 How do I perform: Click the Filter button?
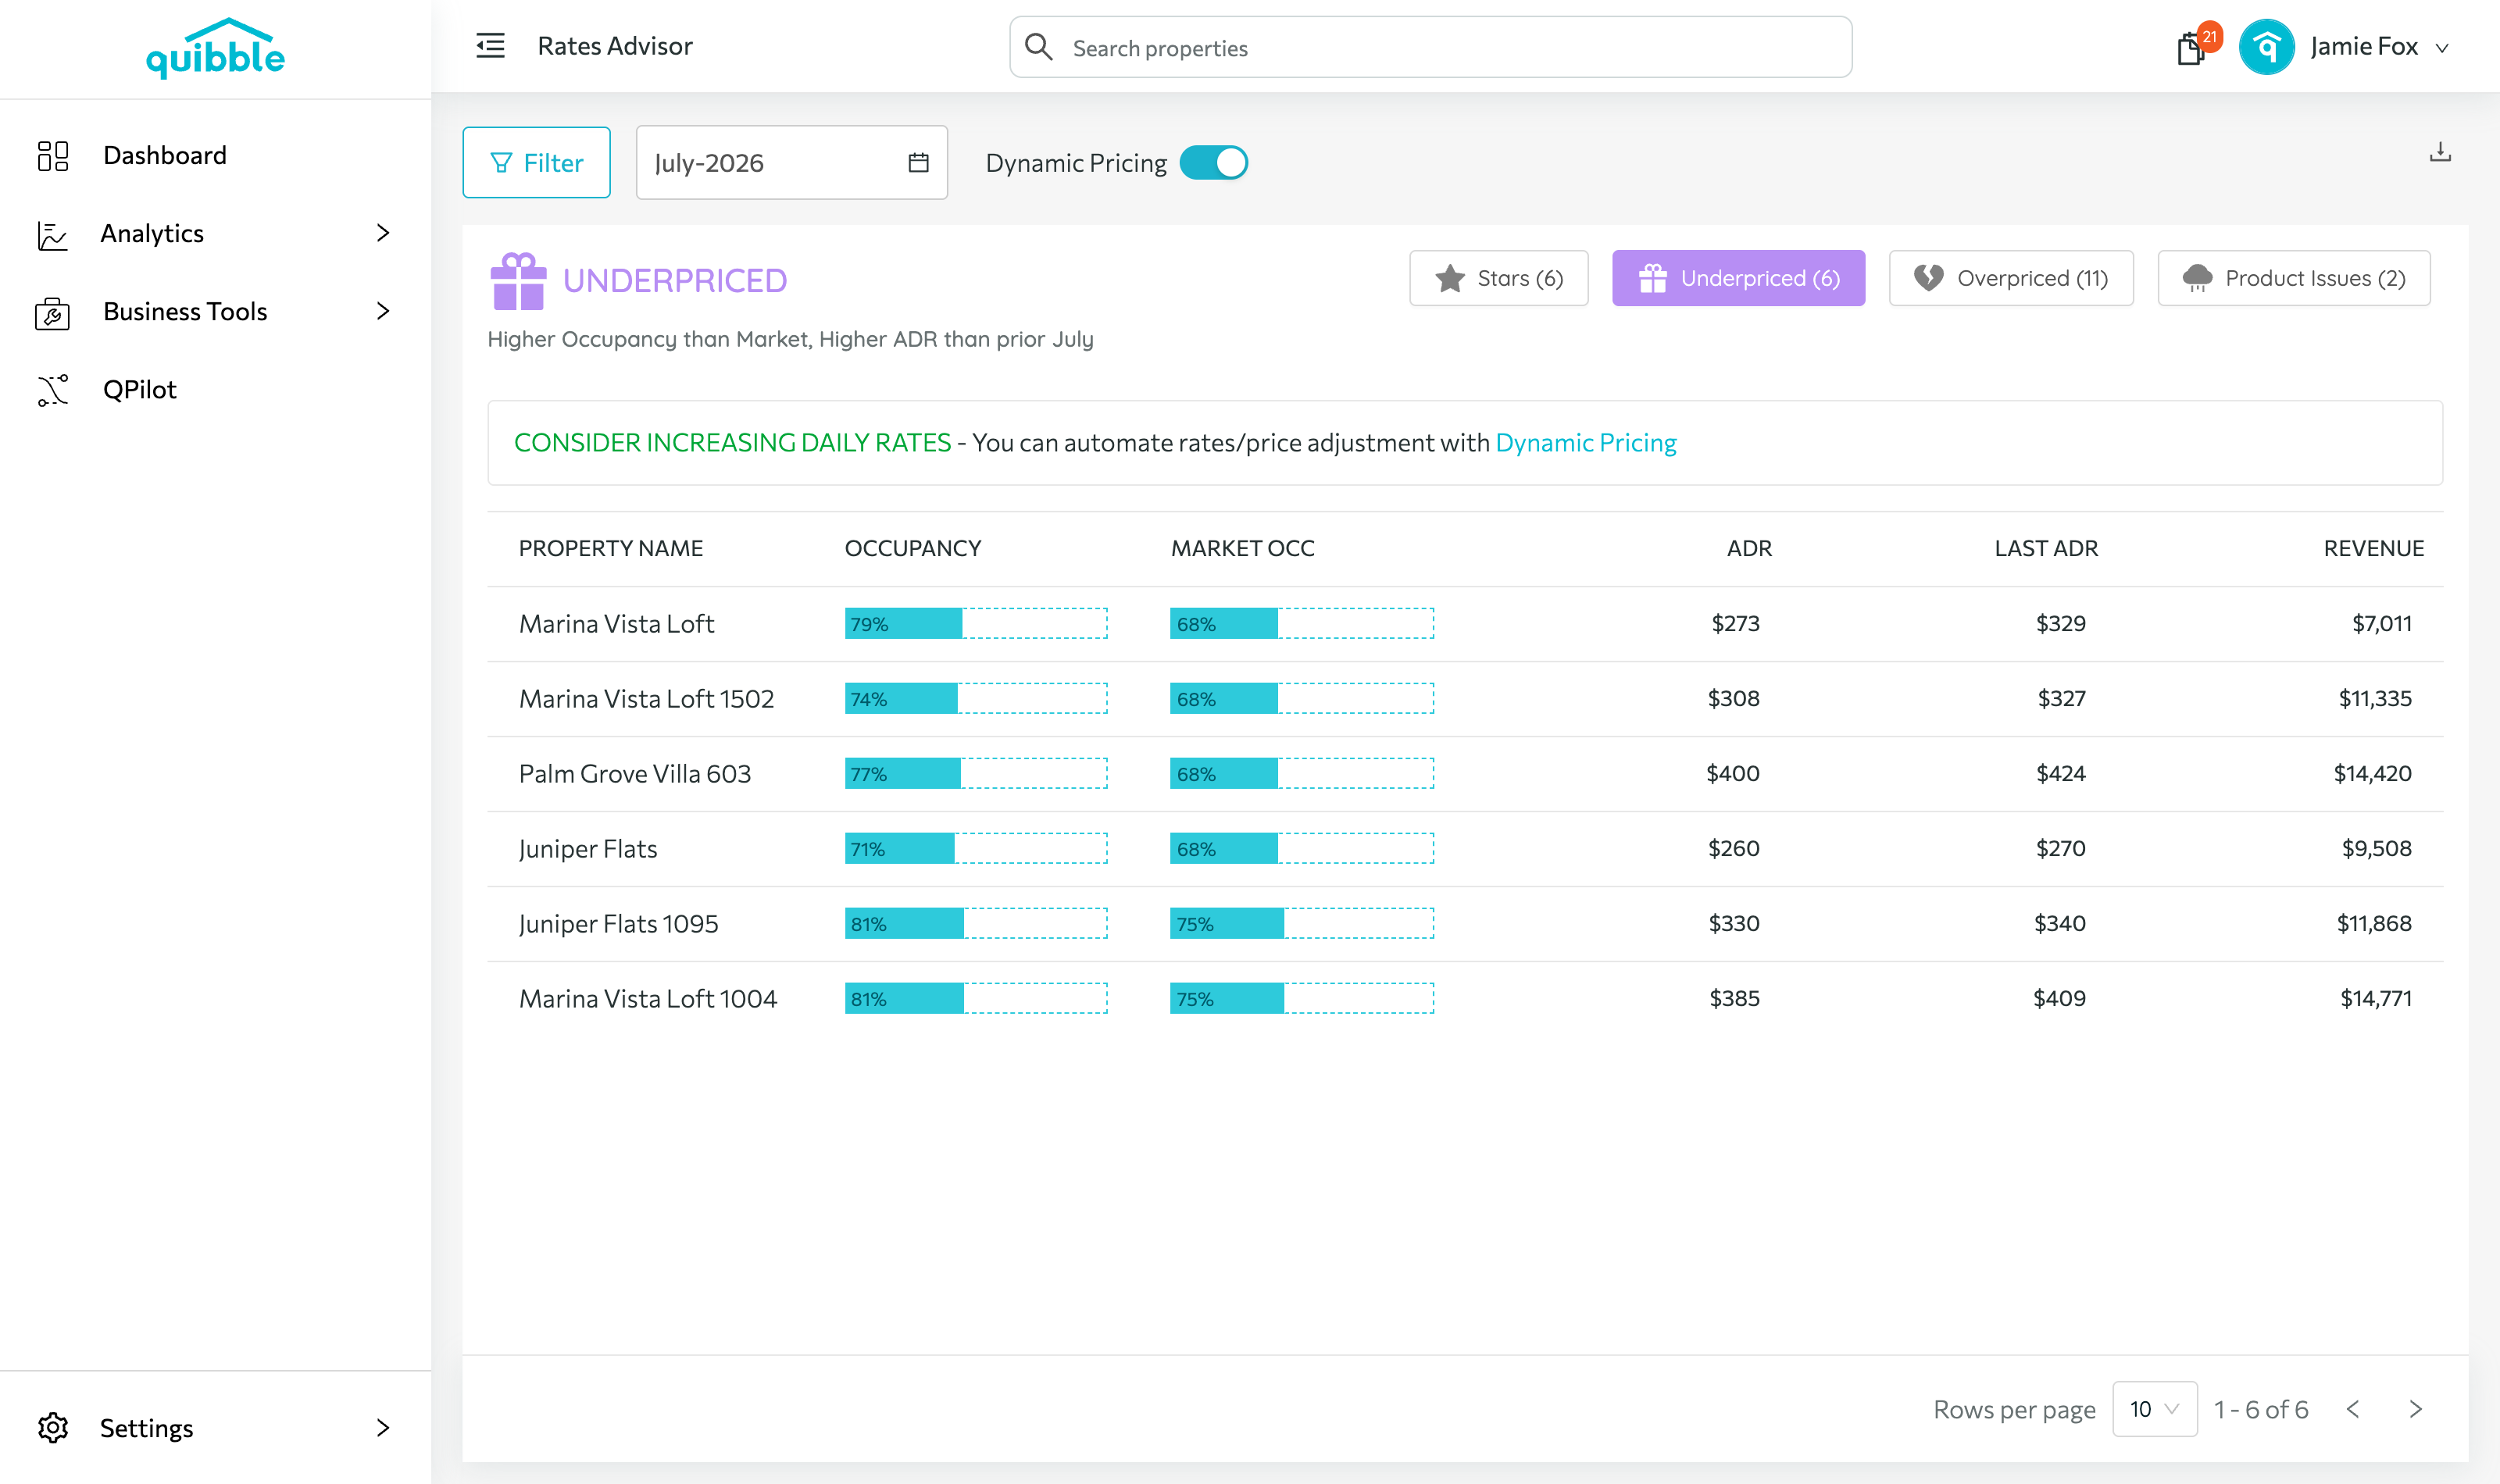[536, 162]
